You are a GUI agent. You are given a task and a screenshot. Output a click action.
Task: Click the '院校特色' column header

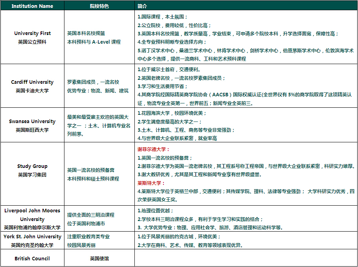click(x=99, y=6)
